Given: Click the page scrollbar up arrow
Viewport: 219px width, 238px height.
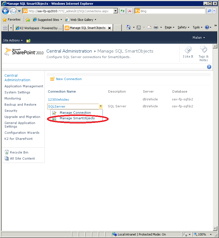Looking at the screenshot, I should [x=215, y=46].
